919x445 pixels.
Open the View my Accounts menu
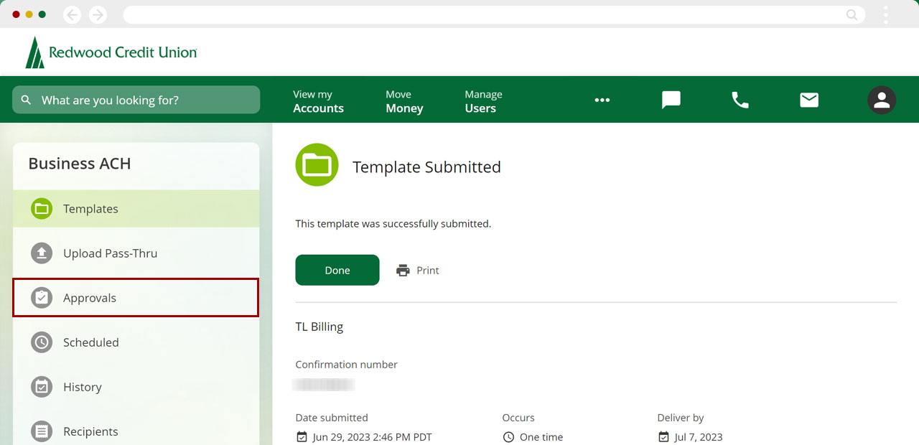pyautogui.click(x=318, y=101)
